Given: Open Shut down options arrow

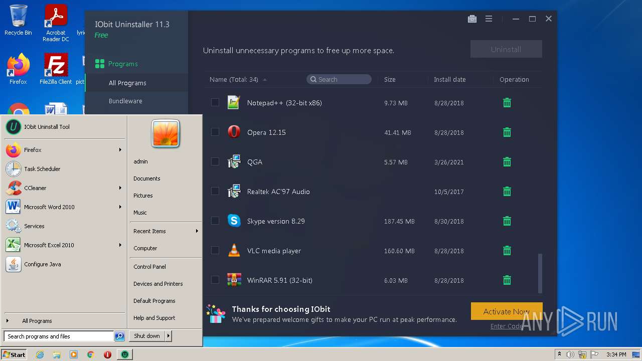Looking at the screenshot, I should tap(168, 336).
